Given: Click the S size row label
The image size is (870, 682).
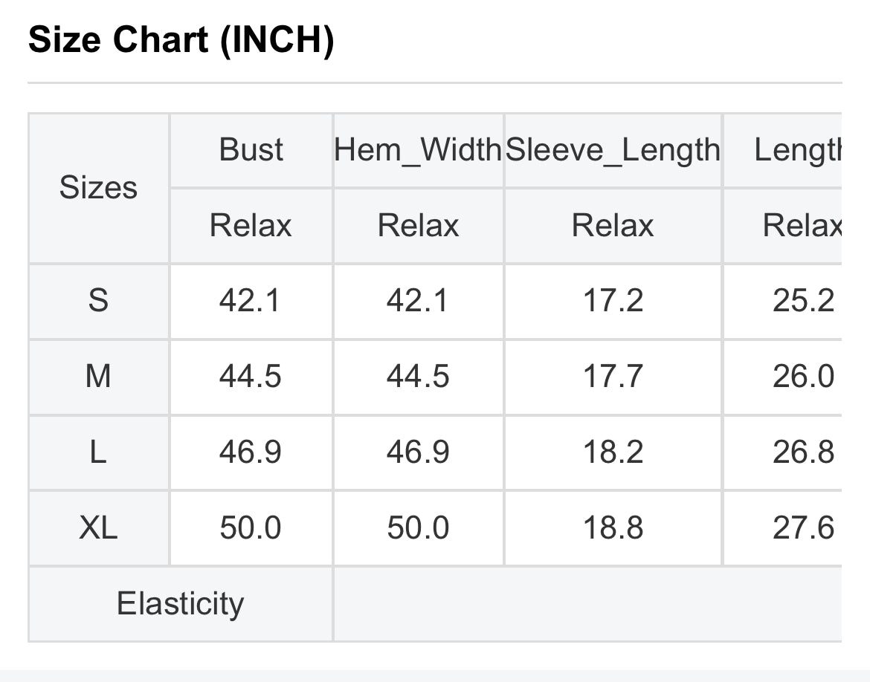Looking at the screenshot, I should tap(99, 301).
